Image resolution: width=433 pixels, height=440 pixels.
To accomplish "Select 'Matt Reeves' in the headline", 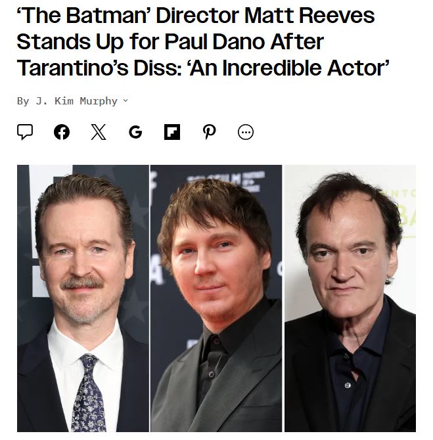I will [309, 15].
